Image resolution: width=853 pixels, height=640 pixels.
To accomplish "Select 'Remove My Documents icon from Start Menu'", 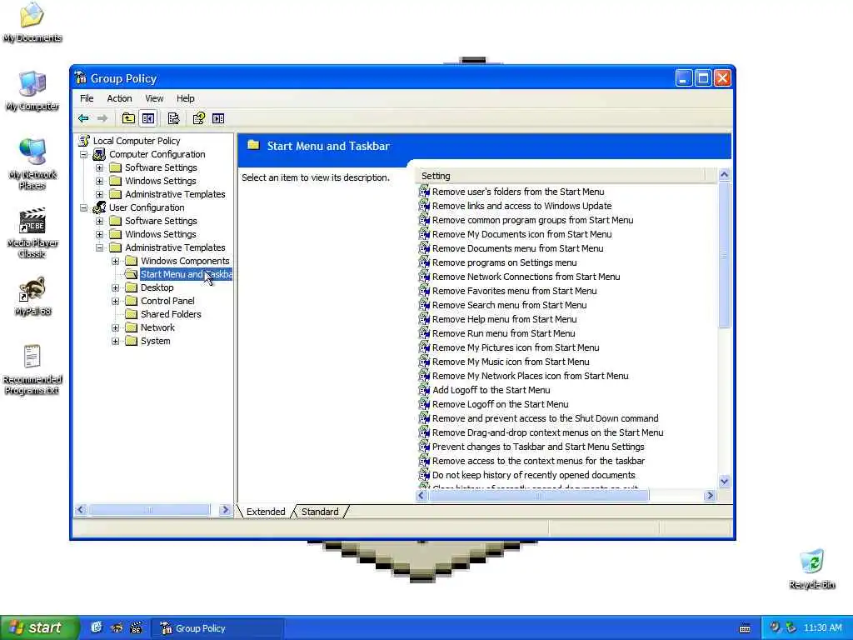I will coord(521,234).
